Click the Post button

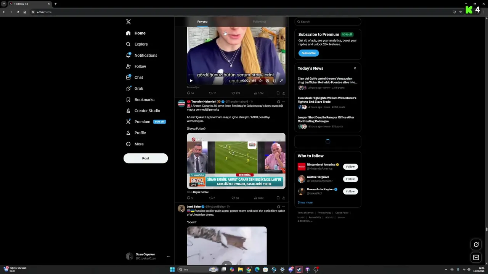(146, 158)
